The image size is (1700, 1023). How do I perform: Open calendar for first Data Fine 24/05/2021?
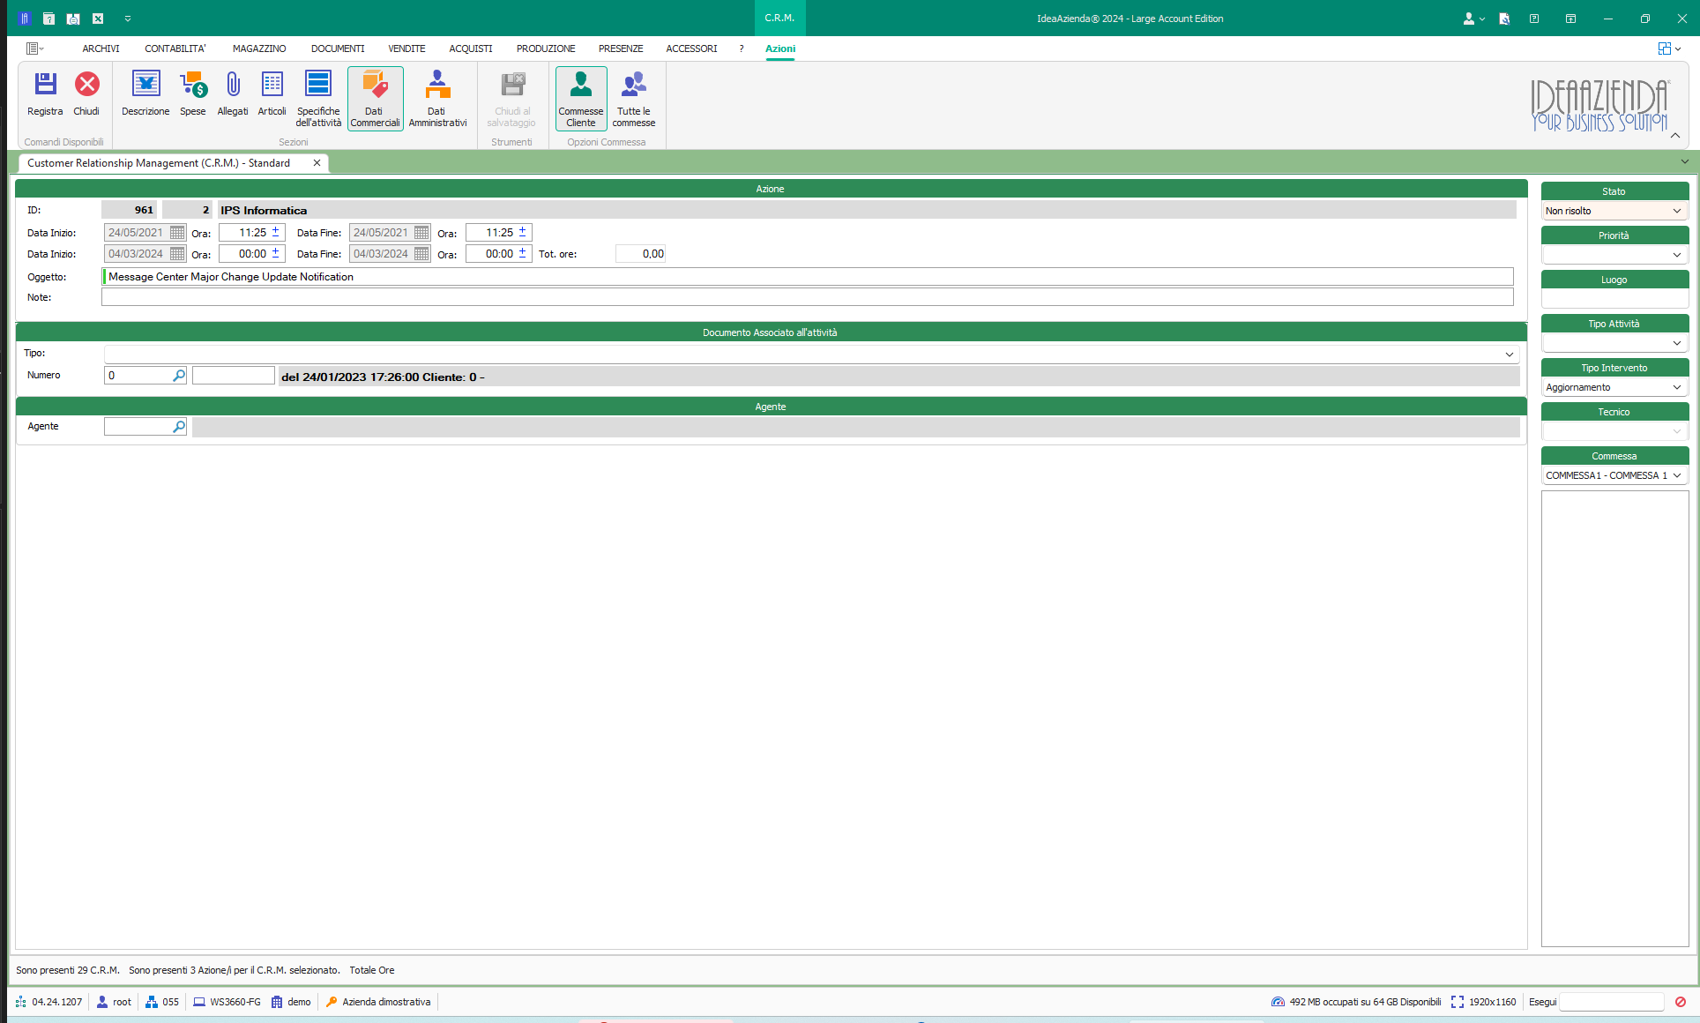[x=421, y=233]
